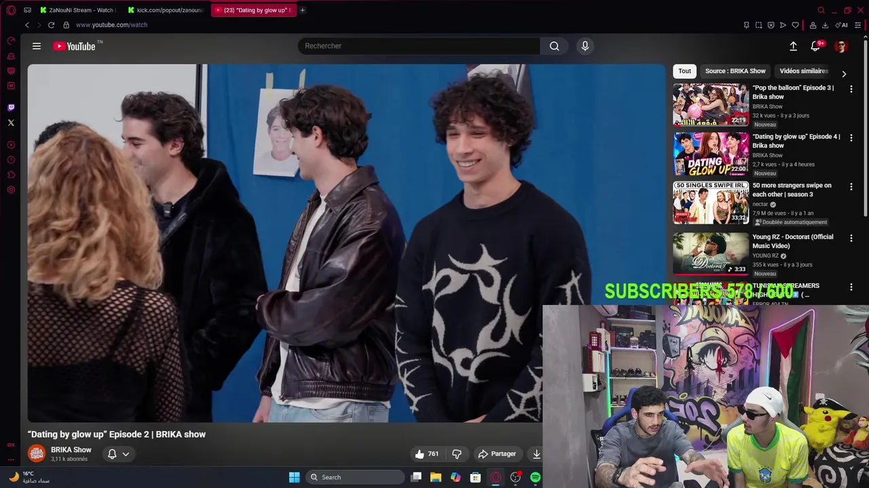Viewport: 869px width, 488px height.
Task: Open File Explorer from taskbar
Action: click(436, 477)
